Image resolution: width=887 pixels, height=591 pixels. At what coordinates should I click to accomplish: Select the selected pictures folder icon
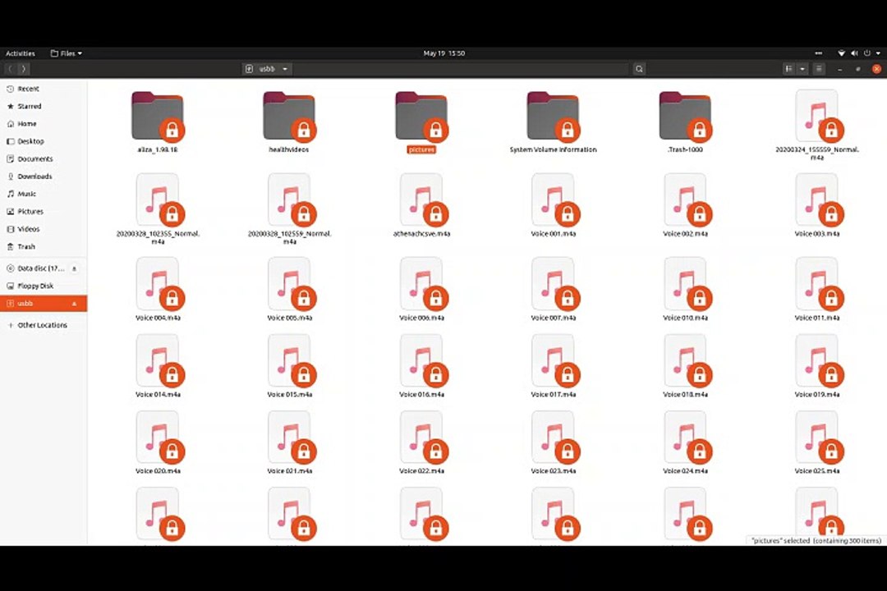pos(421,116)
